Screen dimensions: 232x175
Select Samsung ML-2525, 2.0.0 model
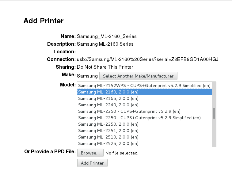[x=108, y=143]
